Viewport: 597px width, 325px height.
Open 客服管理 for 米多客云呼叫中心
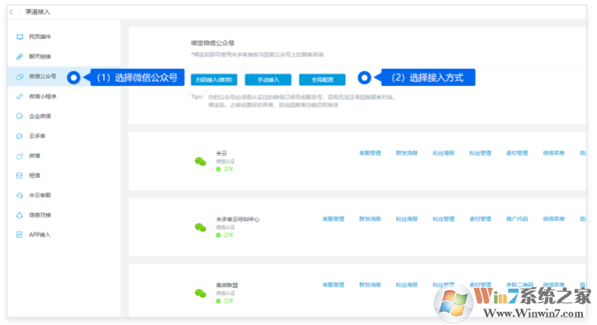[x=333, y=219]
